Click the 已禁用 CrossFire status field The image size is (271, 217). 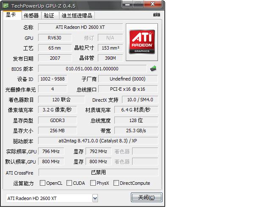pos(98,172)
